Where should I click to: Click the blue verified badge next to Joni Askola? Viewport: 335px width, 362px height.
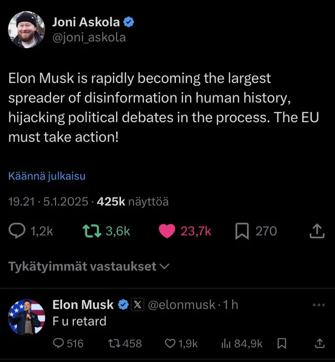pyautogui.click(x=129, y=22)
